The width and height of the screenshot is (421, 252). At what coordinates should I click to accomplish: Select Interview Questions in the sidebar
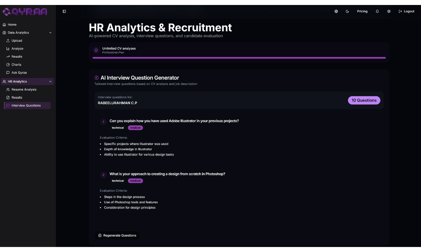tap(27, 105)
